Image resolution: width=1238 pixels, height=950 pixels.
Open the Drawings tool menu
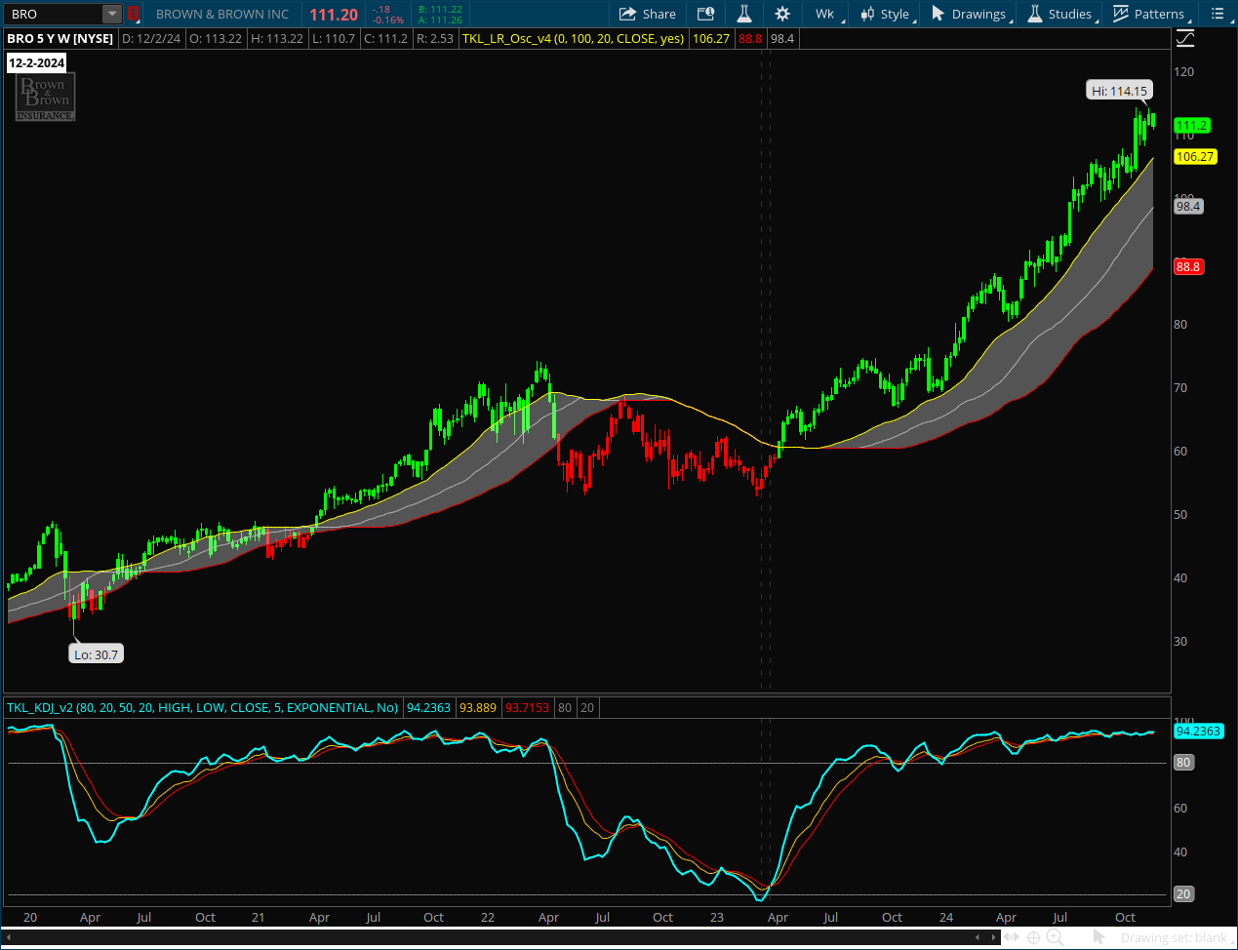[x=971, y=14]
